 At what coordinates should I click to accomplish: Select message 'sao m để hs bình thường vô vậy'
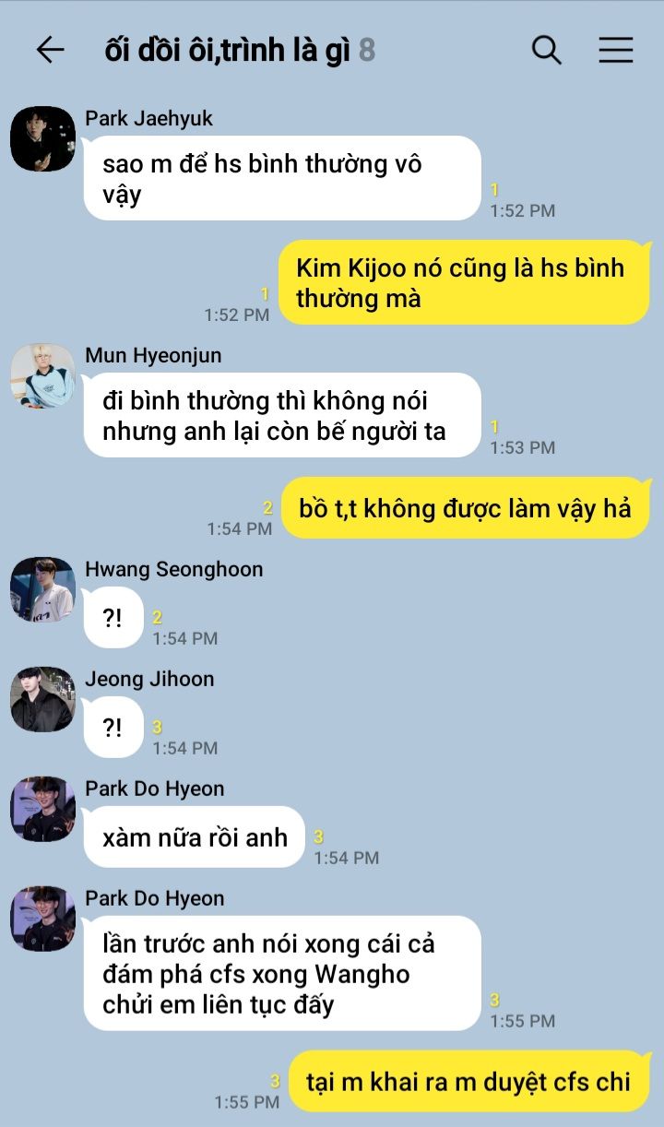pos(282,178)
